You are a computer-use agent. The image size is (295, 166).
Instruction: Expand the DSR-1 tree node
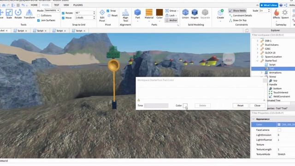click(x=258, y=41)
